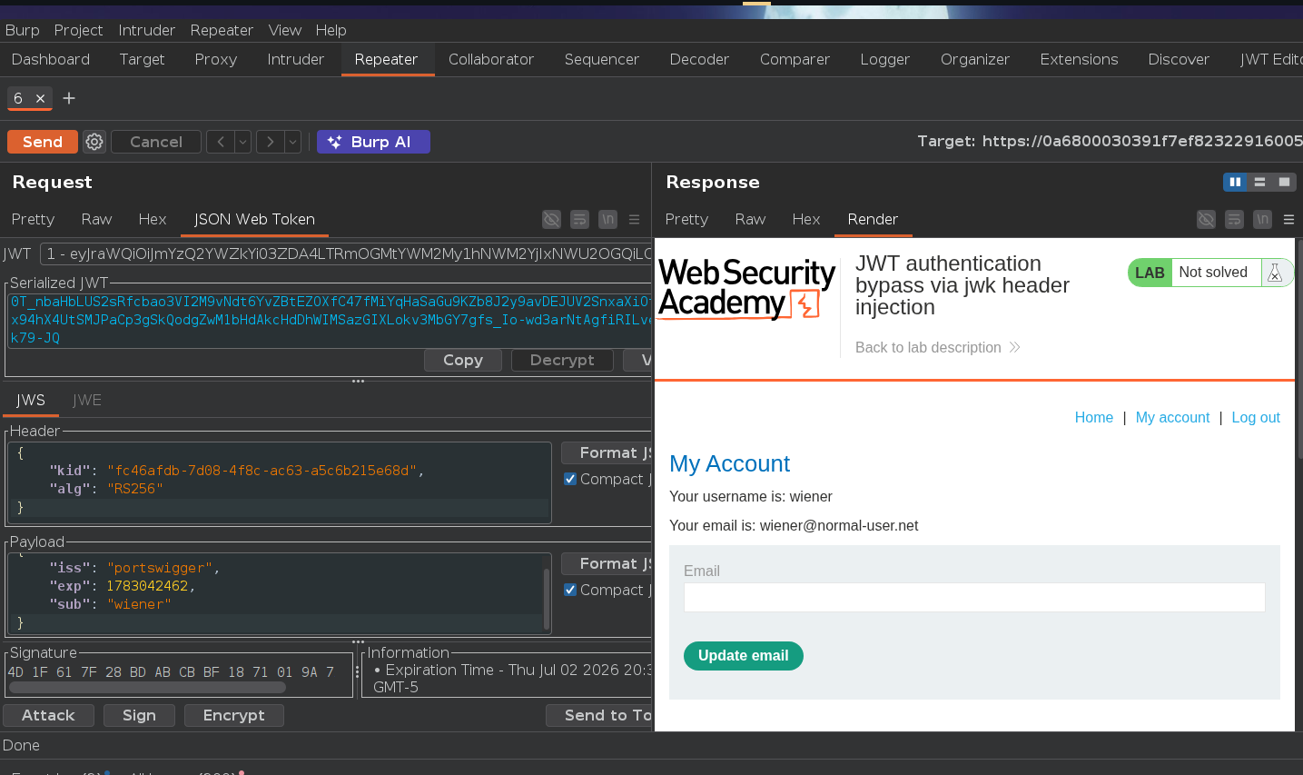Switch to side-by-side split layout
The width and height of the screenshot is (1303, 775).
(1235, 182)
